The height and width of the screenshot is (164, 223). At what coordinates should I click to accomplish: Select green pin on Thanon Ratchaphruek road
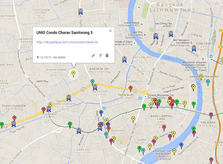[x=70, y=125]
